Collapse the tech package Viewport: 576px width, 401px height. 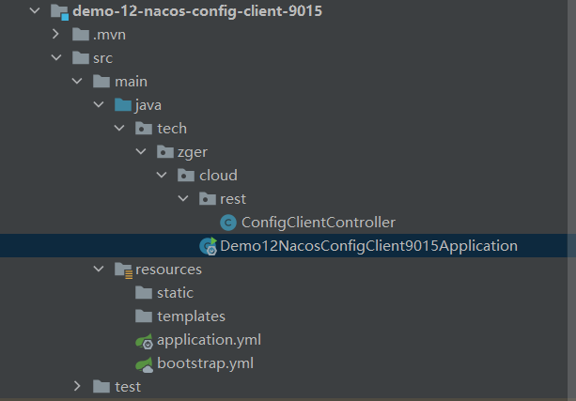(119, 128)
